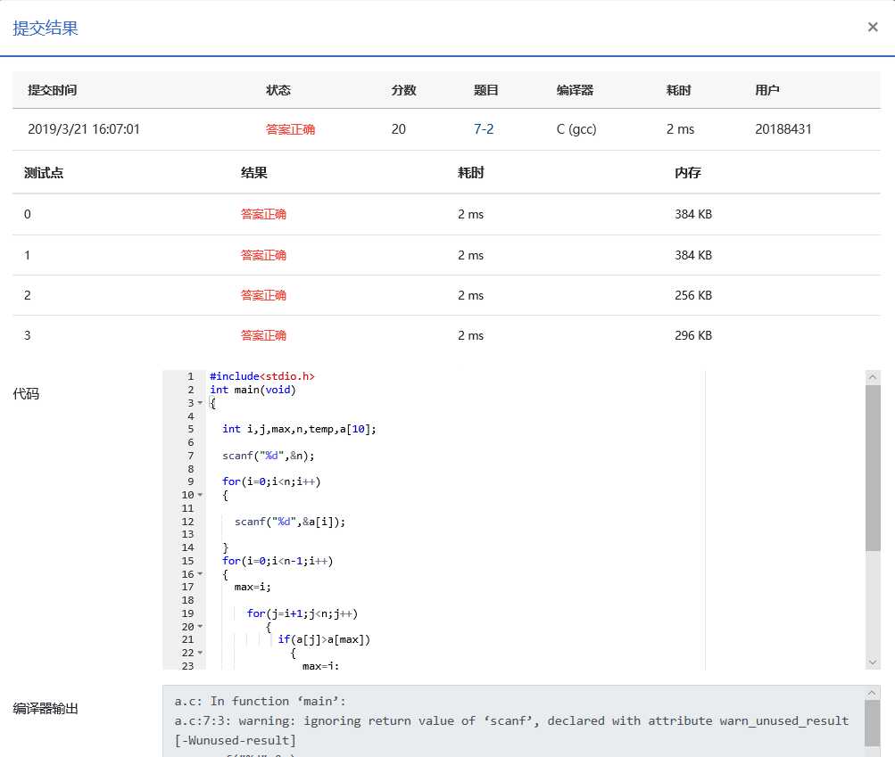The image size is (895, 757).
Task: Click the score value 20
Action: pos(398,129)
